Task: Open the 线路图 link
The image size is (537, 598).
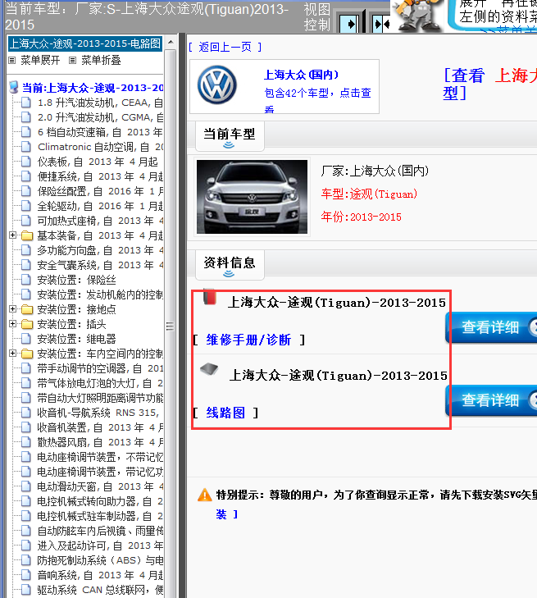Action: point(225,413)
